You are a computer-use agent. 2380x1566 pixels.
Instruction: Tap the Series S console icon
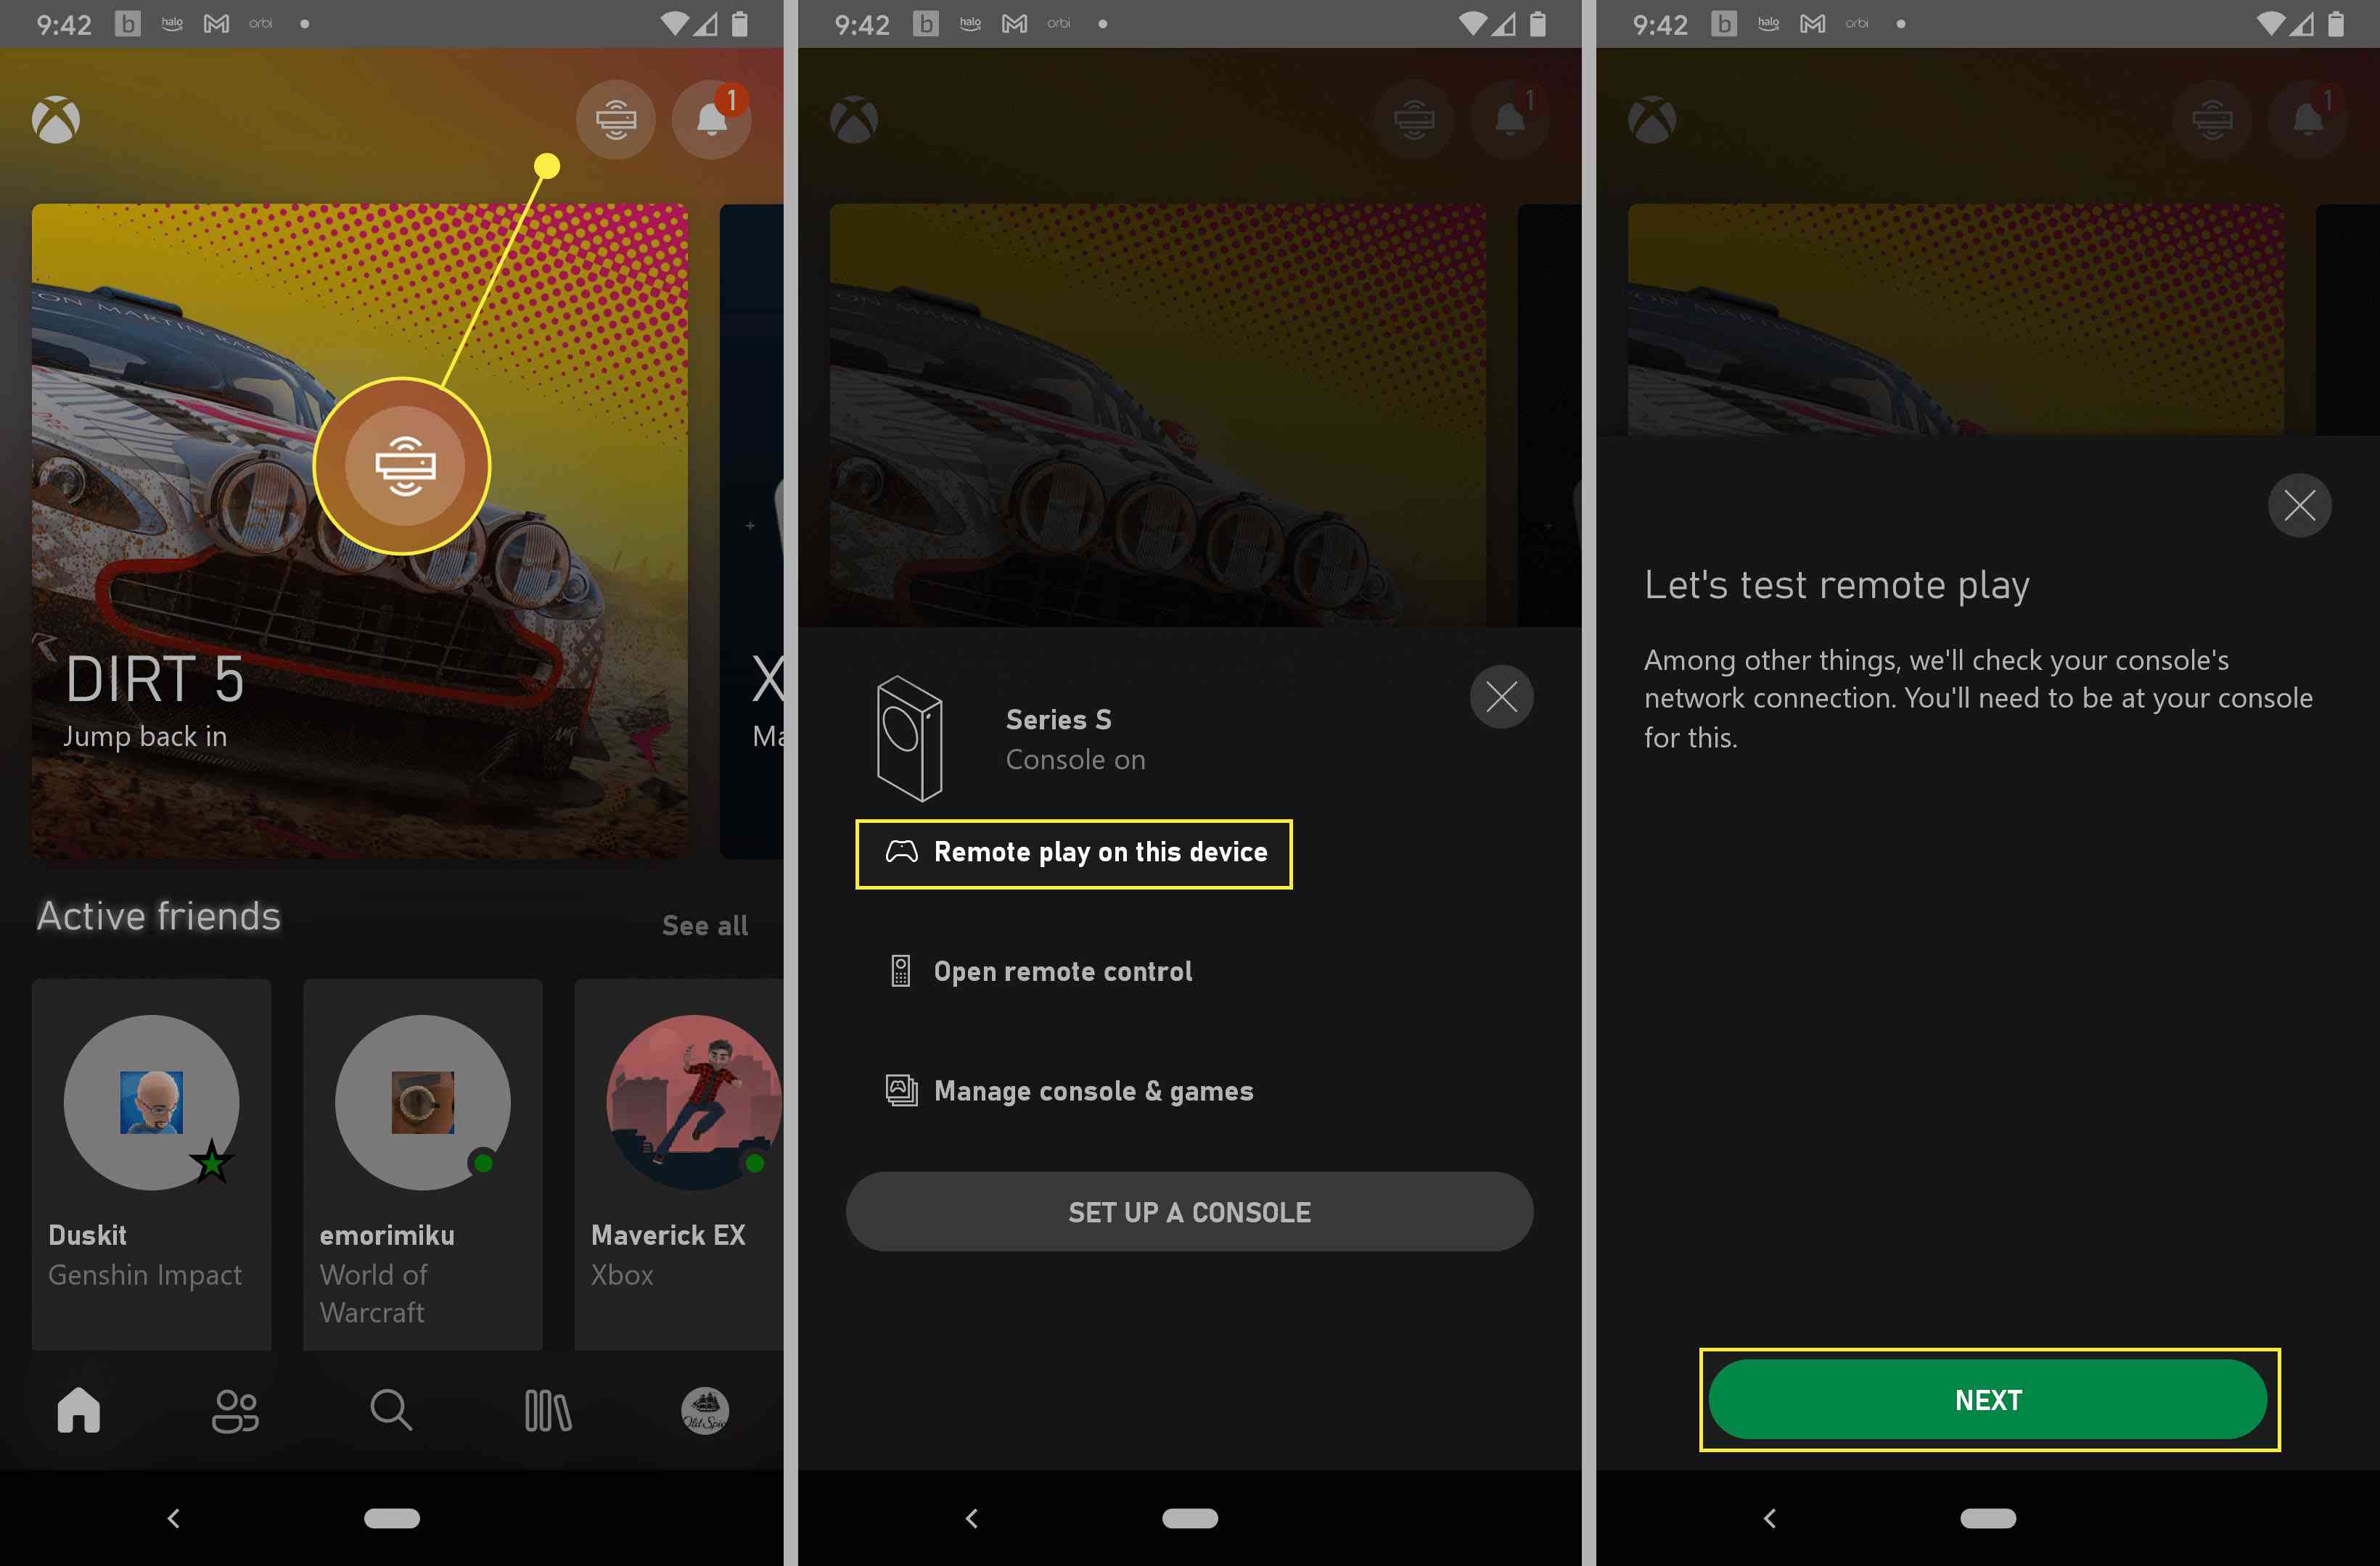(909, 739)
